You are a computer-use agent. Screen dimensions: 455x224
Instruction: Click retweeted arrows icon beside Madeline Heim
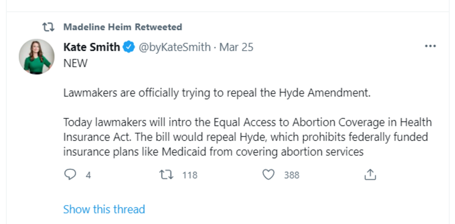[48, 27]
